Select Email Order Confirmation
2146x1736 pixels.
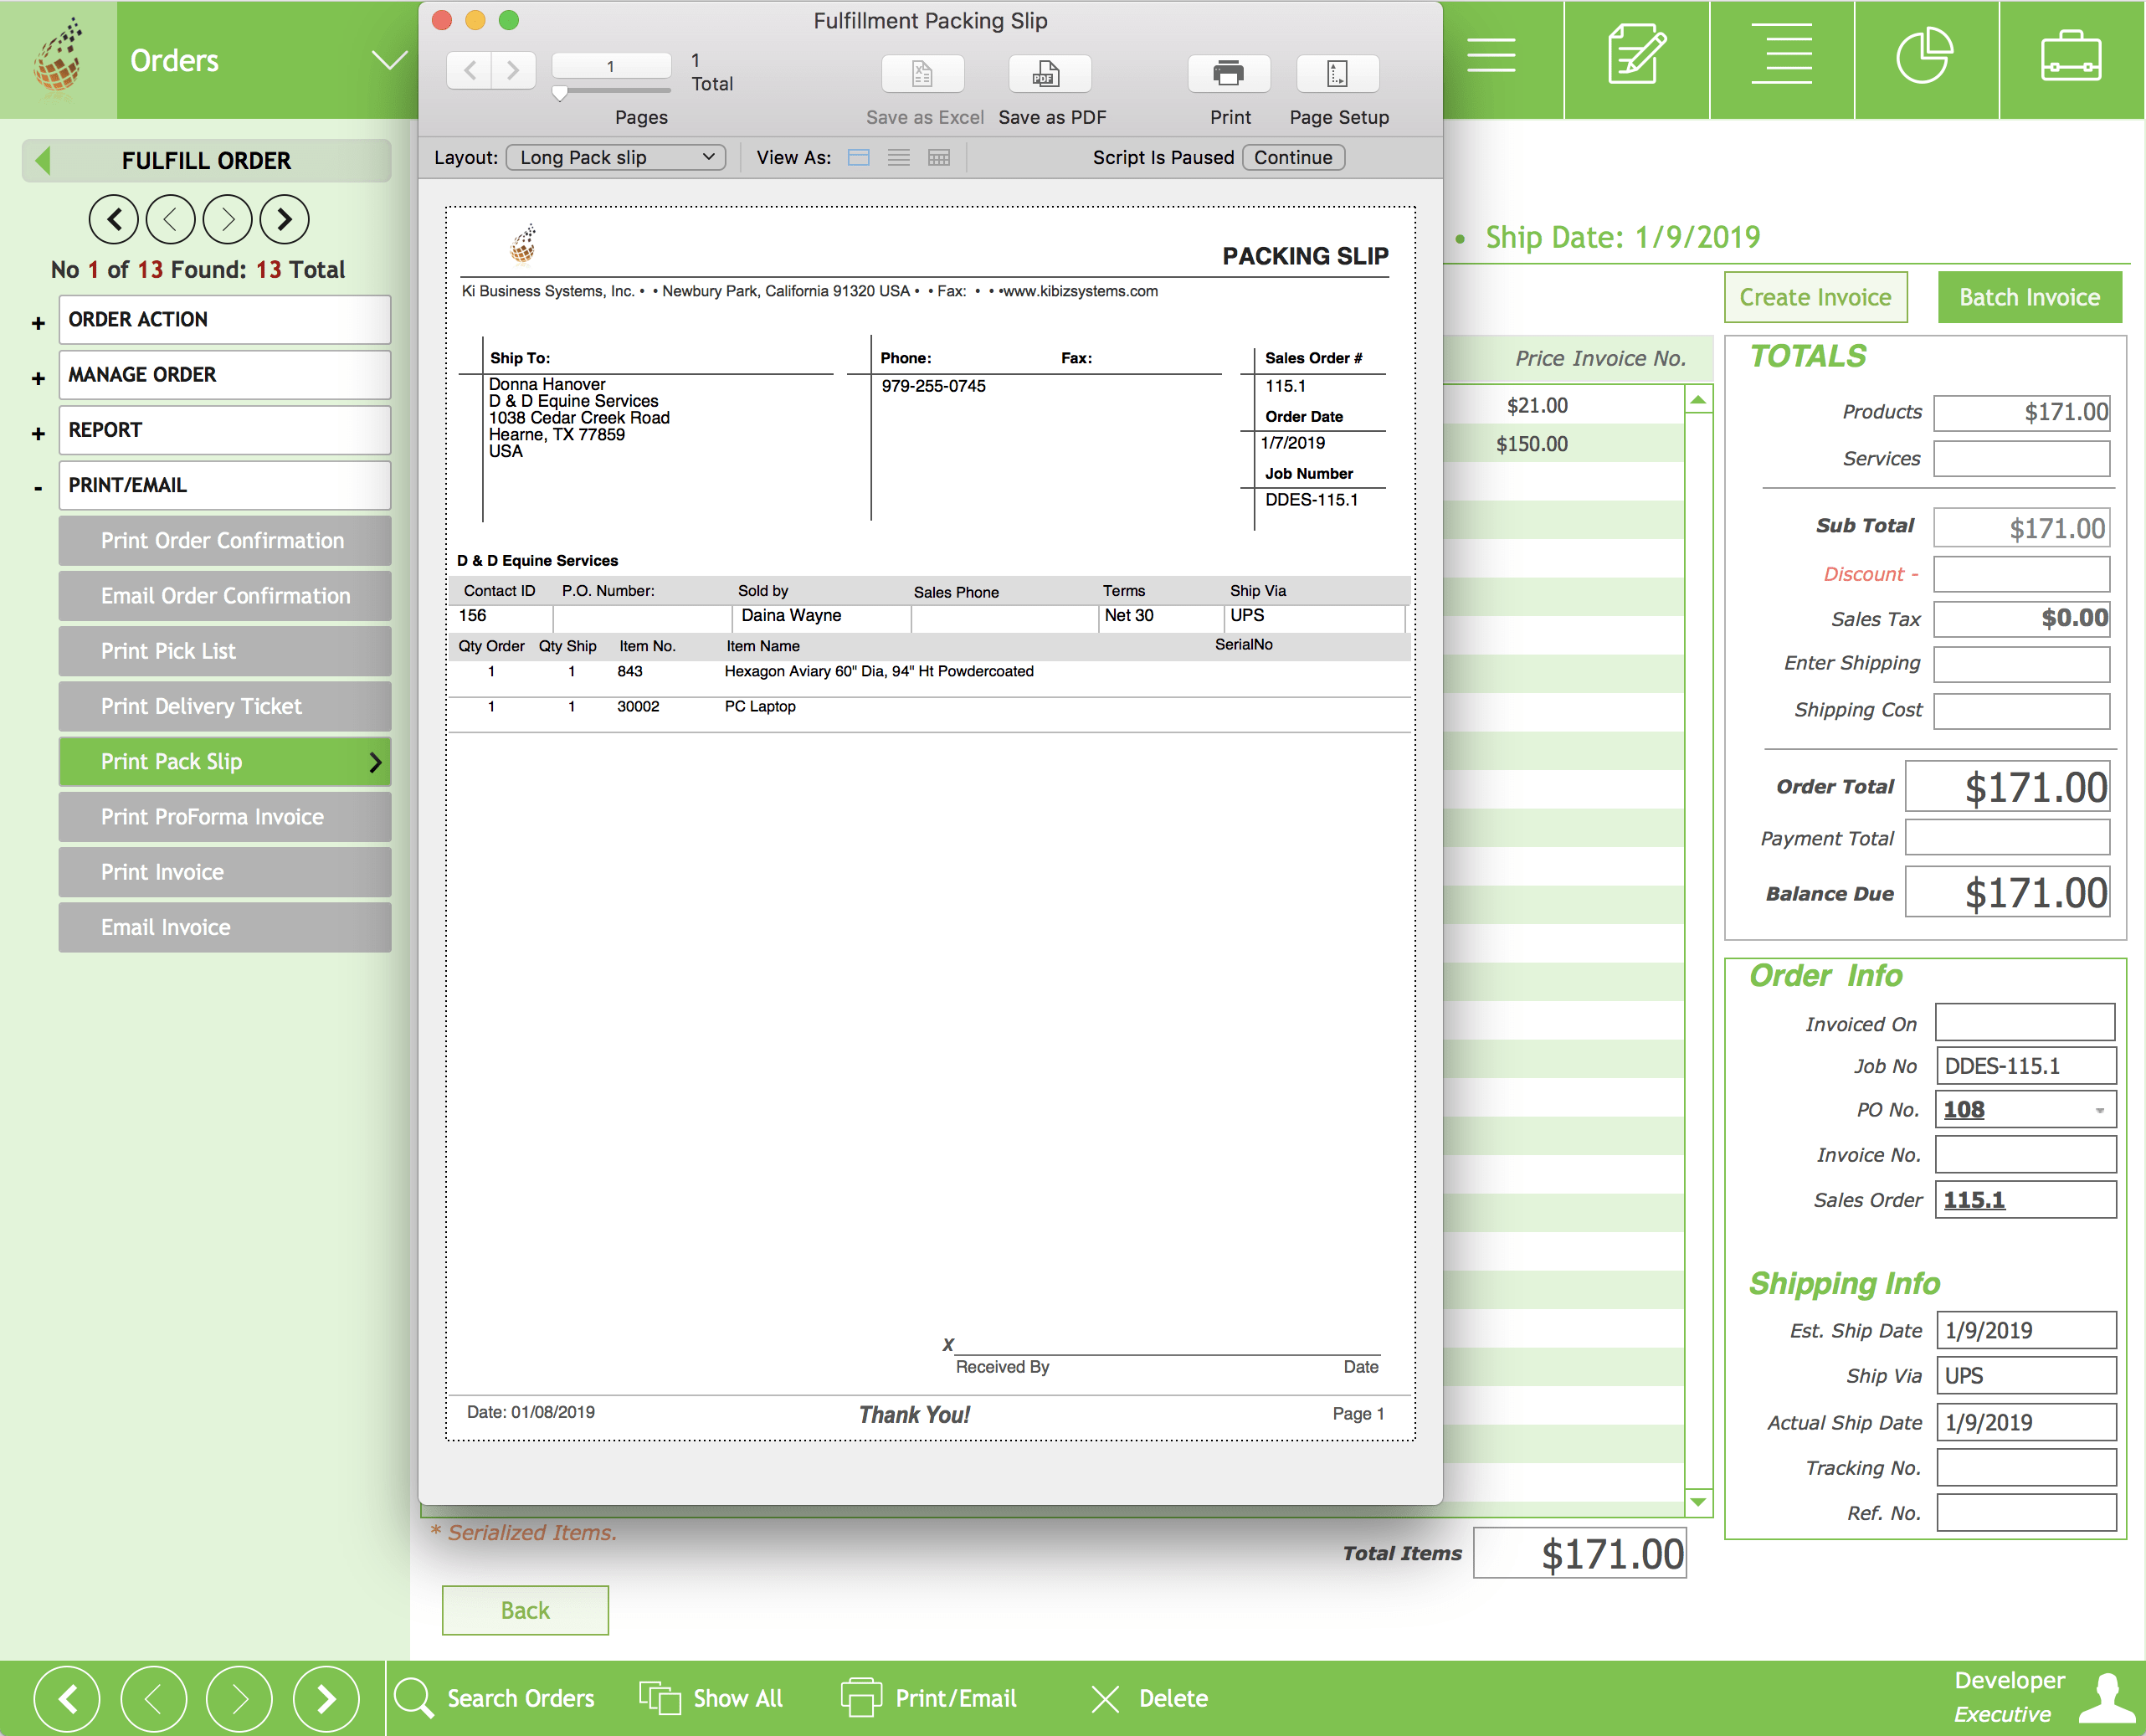(224, 596)
